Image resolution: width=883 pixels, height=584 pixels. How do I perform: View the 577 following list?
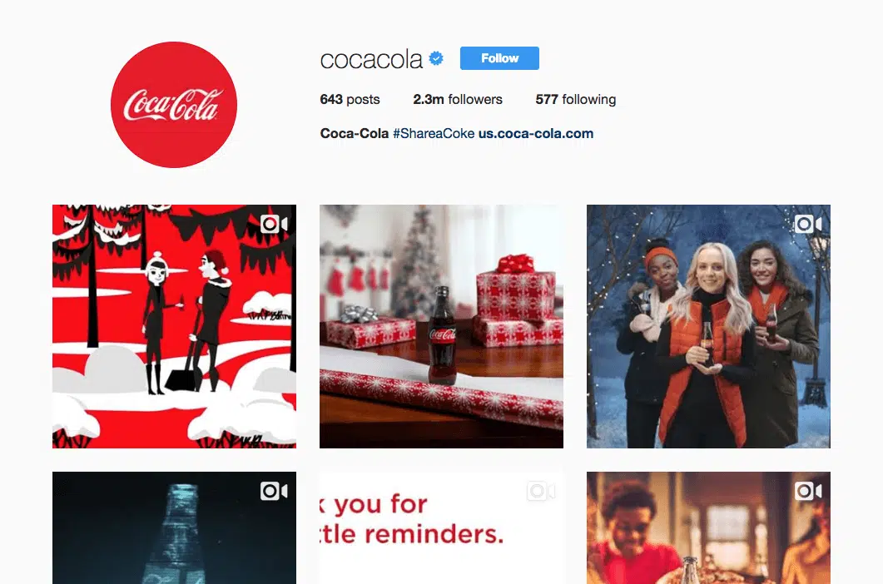pyautogui.click(x=576, y=99)
